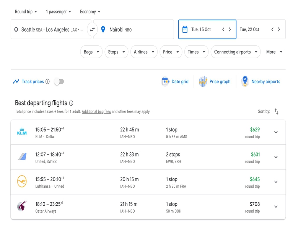Image resolution: width=306 pixels, height=229 pixels.
Task: Expand the $629 KLM flight details
Action: (276, 132)
